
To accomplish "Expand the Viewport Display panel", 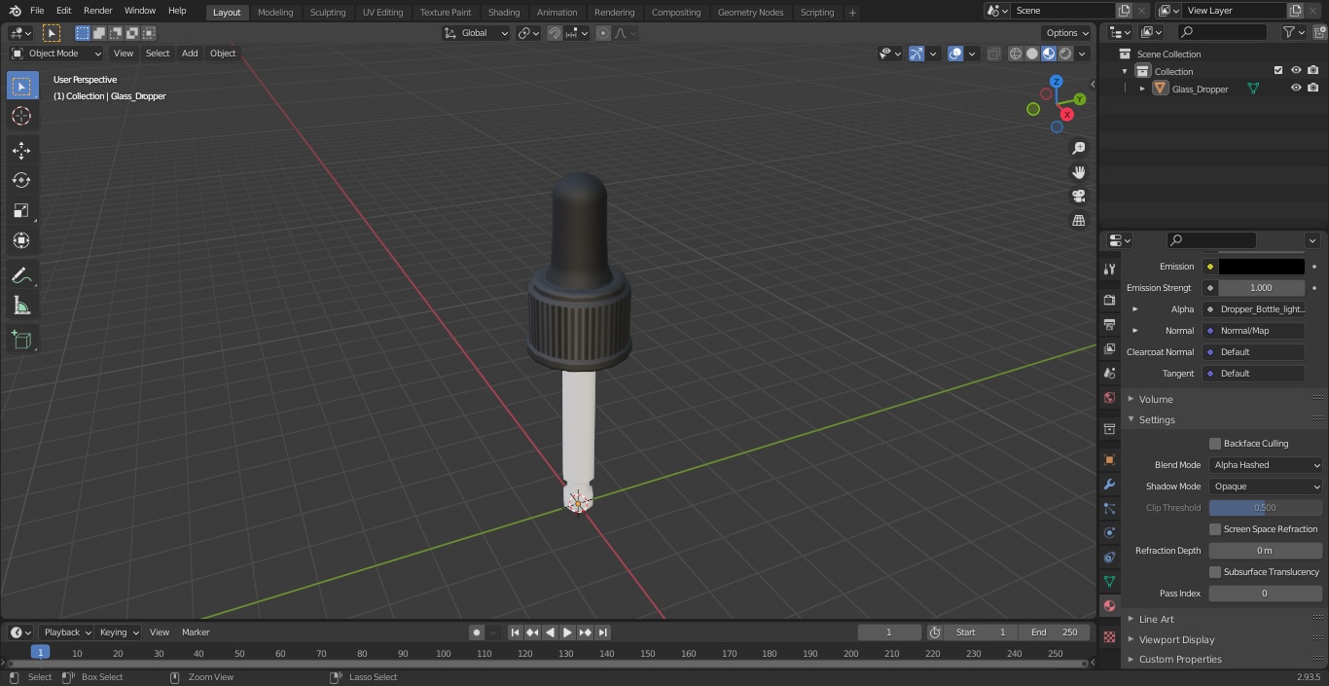I will 1176,639.
